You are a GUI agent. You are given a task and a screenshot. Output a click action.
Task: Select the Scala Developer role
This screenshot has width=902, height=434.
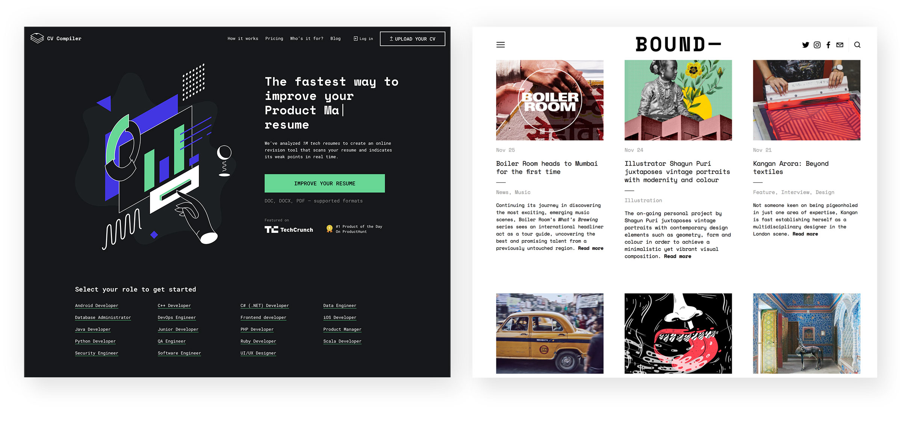pos(342,341)
